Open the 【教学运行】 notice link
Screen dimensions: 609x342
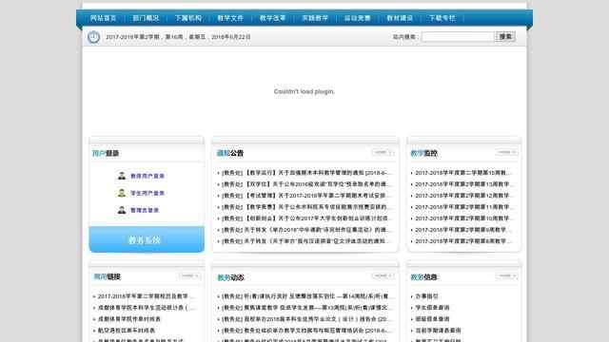[306, 173]
